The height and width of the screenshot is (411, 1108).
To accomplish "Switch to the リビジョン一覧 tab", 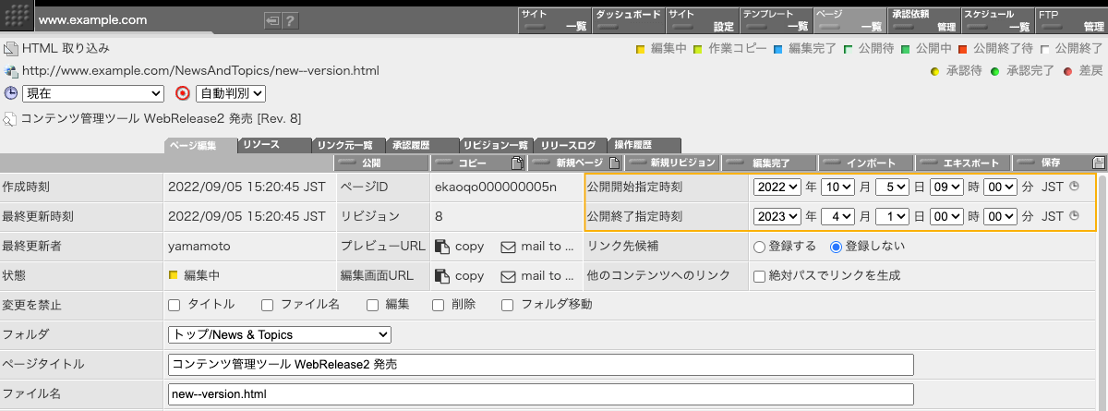I will coord(496,145).
